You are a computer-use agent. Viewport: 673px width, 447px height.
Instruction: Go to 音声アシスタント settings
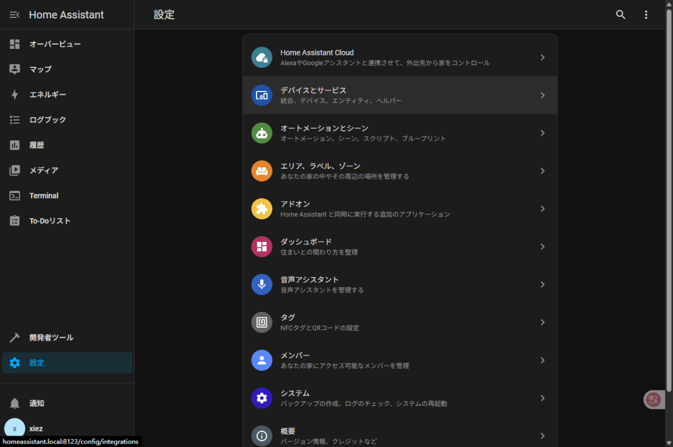[400, 284]
